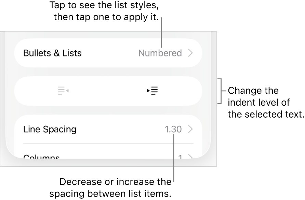Click the Columns label
Viewport: 305px width, 200px height.
41,157
